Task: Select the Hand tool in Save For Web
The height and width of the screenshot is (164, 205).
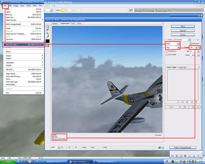Action: [x=47, y=26]
